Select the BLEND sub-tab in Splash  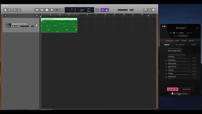(194, 45)
